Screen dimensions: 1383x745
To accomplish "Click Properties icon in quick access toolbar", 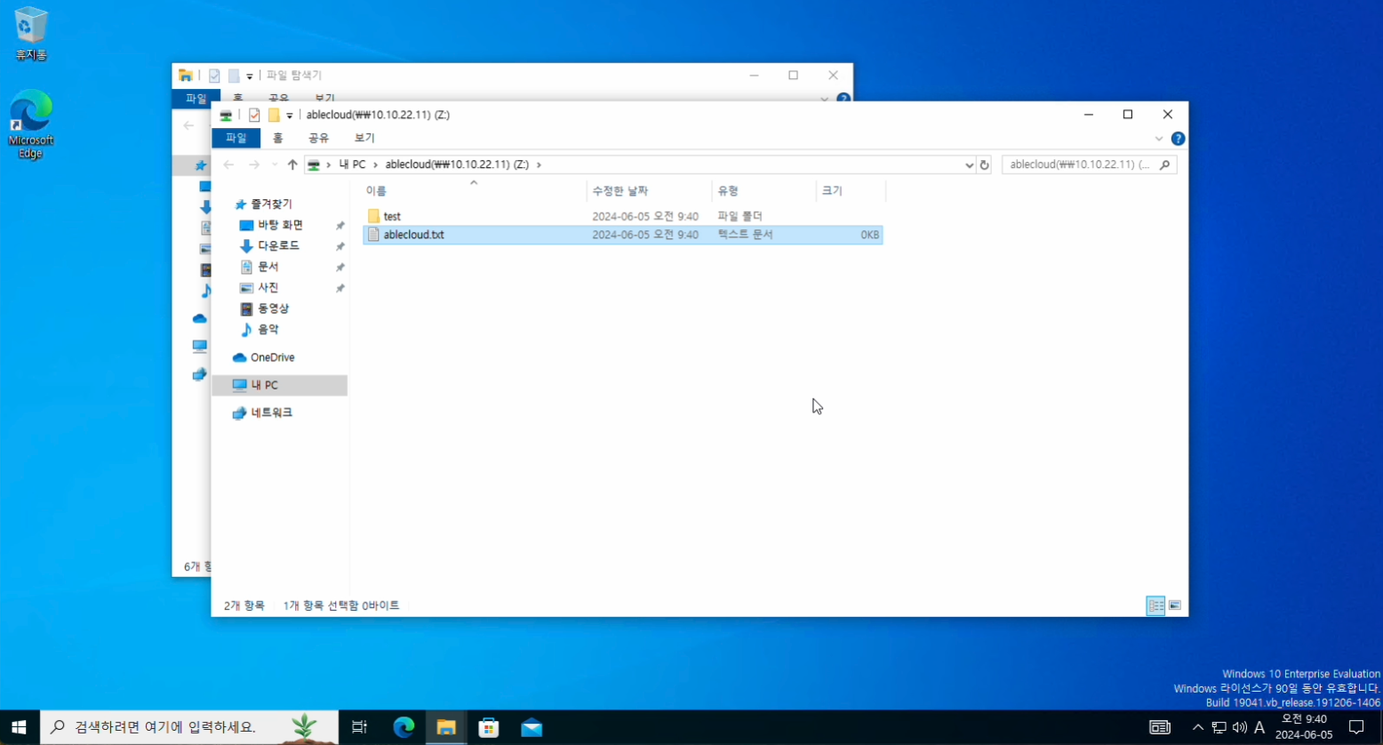I will [254, 115].
